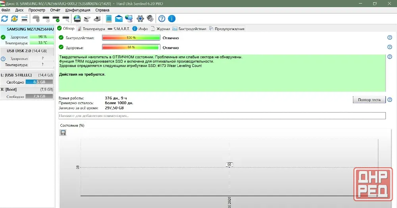Click help icon next to Быстродействие row
Image resolution: width=397 pixels, height=208 pixels.
click(x=390, y=37)
